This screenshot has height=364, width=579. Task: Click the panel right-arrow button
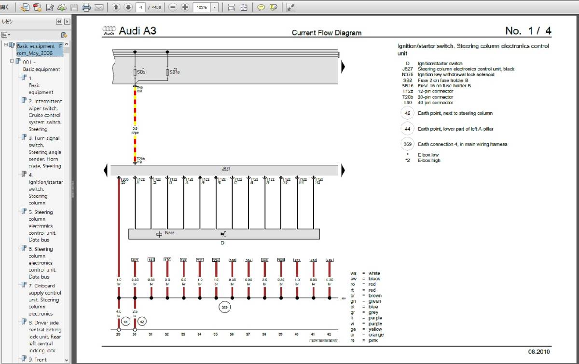67,21
